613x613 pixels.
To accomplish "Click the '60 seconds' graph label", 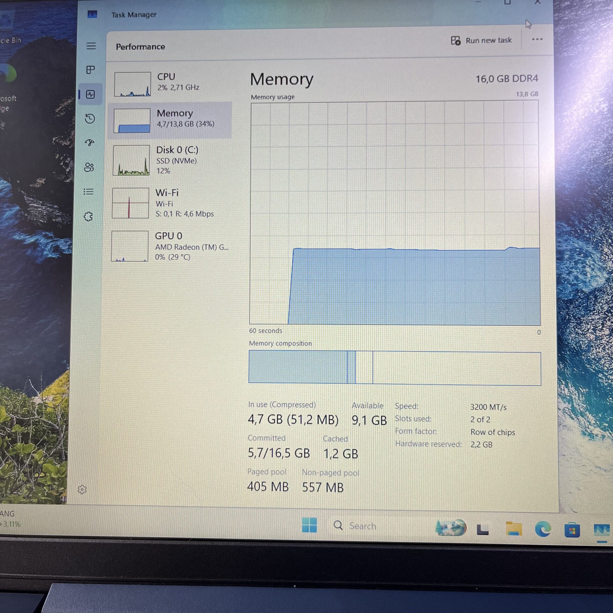I will pyautogui.click(x=266, y=331).
